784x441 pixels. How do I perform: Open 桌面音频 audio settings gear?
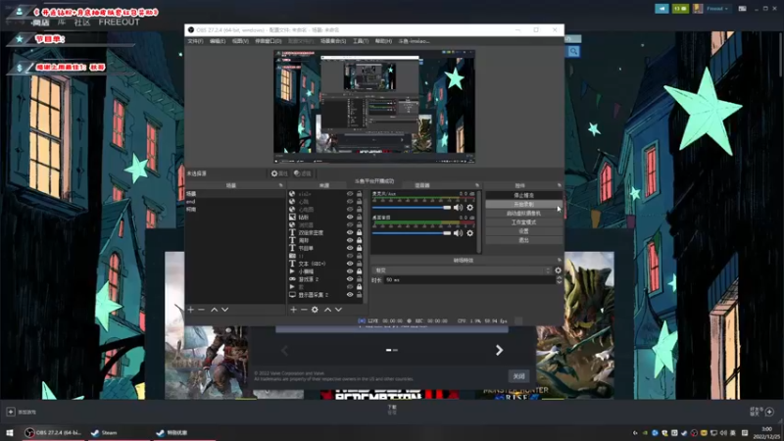coord(470,233)
